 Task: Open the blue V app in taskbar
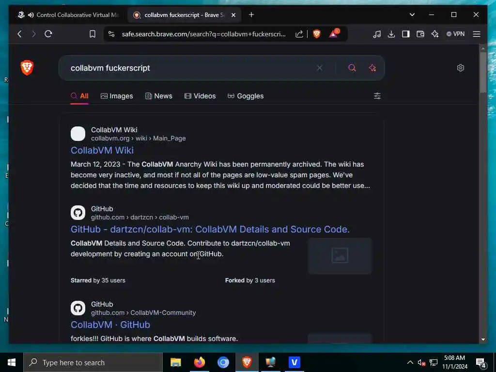294,362
